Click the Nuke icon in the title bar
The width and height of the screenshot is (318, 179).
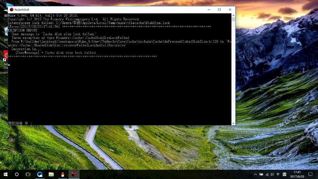pyautogui.click(x=12, y=10)
